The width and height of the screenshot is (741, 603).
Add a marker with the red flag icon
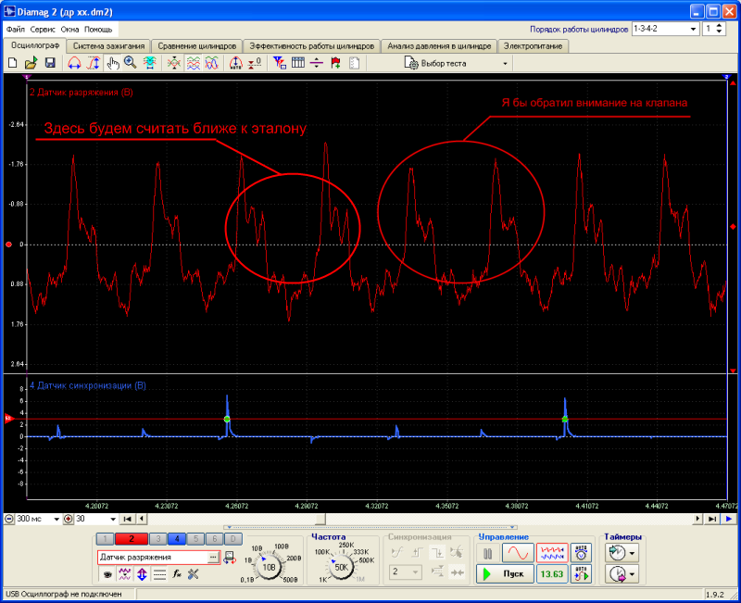click(335, 63)
